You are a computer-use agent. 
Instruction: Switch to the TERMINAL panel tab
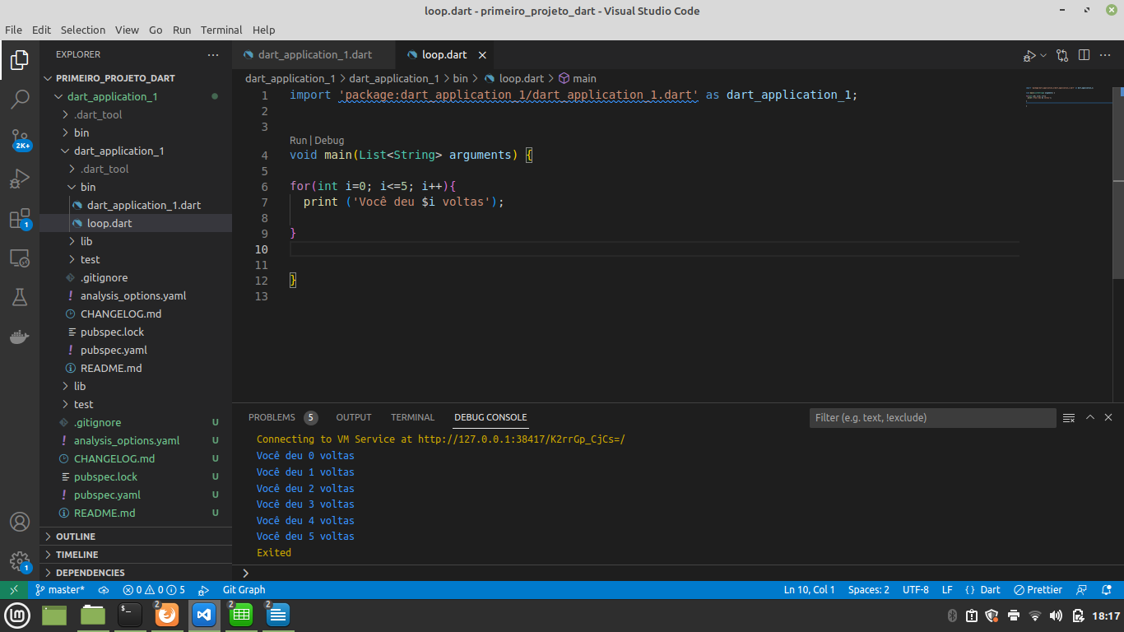412,417
